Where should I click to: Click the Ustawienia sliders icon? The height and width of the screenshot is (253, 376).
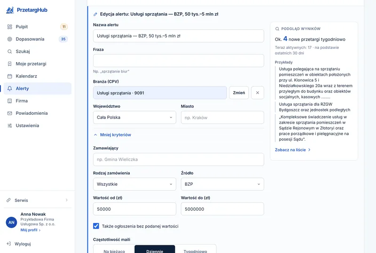(x=9, y=126)
